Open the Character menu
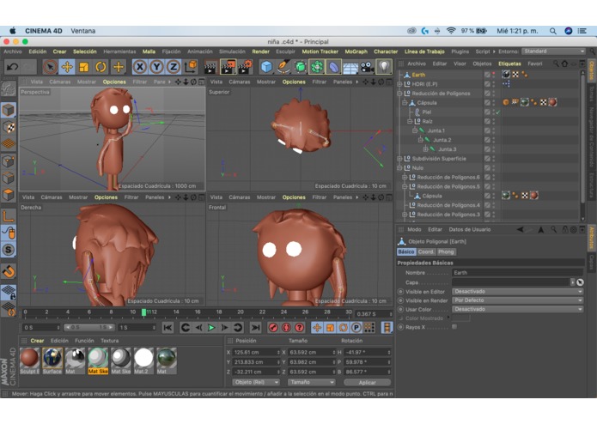 click(386, 51)
